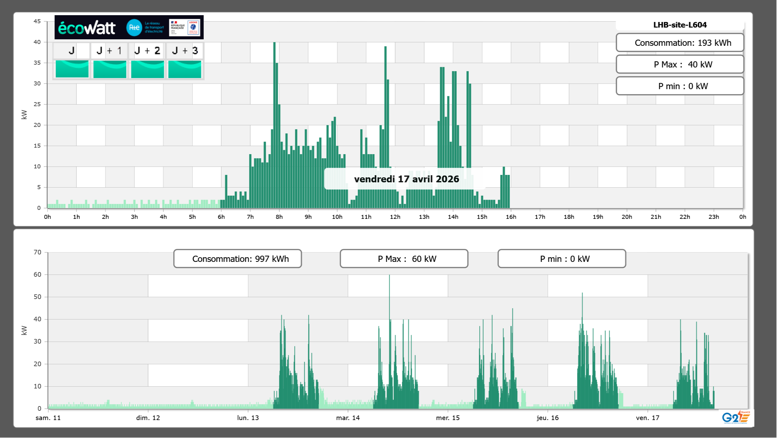The image size is (777, 438).
Task: Click the green signal tile under J + 1
Action: point(110,69)
